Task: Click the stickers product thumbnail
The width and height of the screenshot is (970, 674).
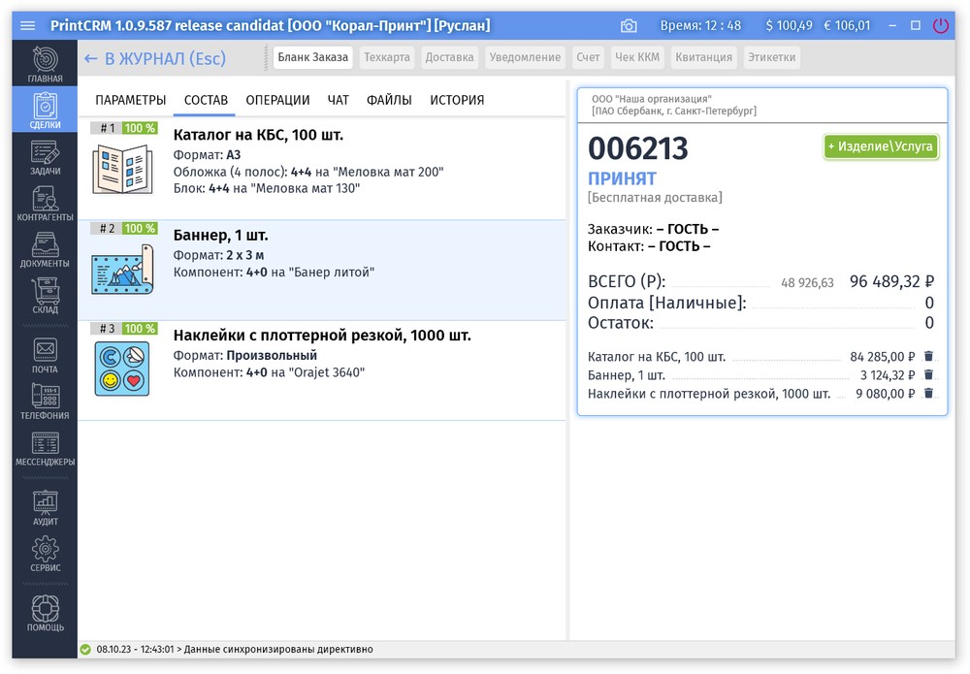Action: pyautogui.click(x=122, y=369)
